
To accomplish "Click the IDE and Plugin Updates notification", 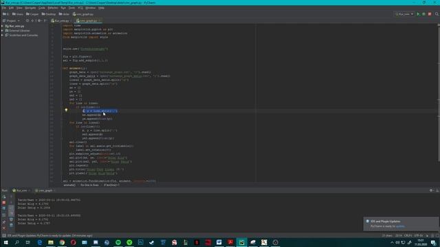I will tap(401, 224).
